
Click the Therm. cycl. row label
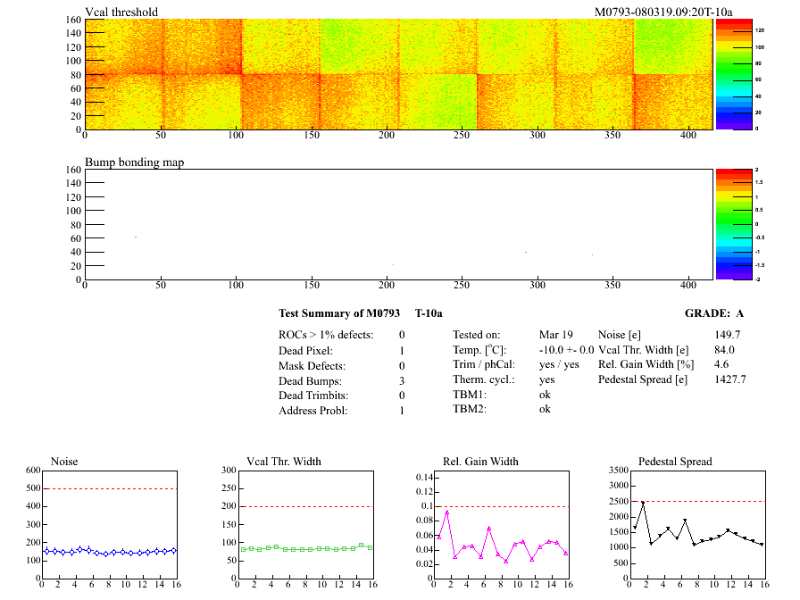(483, 379)
